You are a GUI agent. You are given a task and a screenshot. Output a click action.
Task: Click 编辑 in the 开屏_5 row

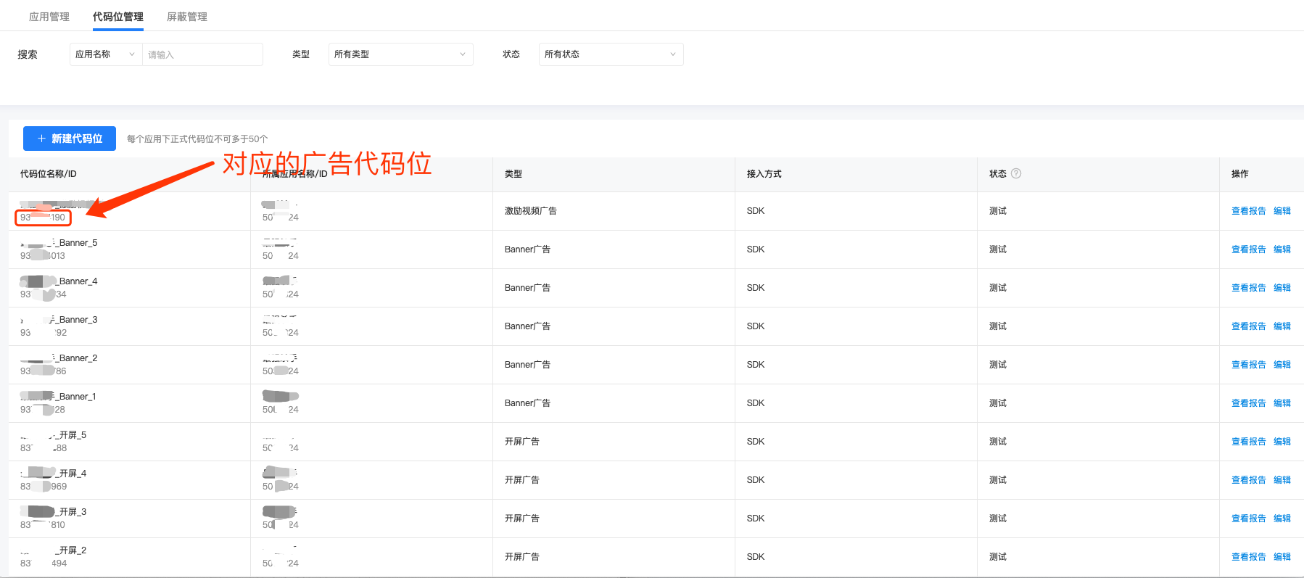coord(1282,442)
